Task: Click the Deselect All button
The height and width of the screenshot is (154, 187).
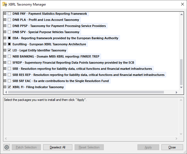Action: click(x=58, y=147)
